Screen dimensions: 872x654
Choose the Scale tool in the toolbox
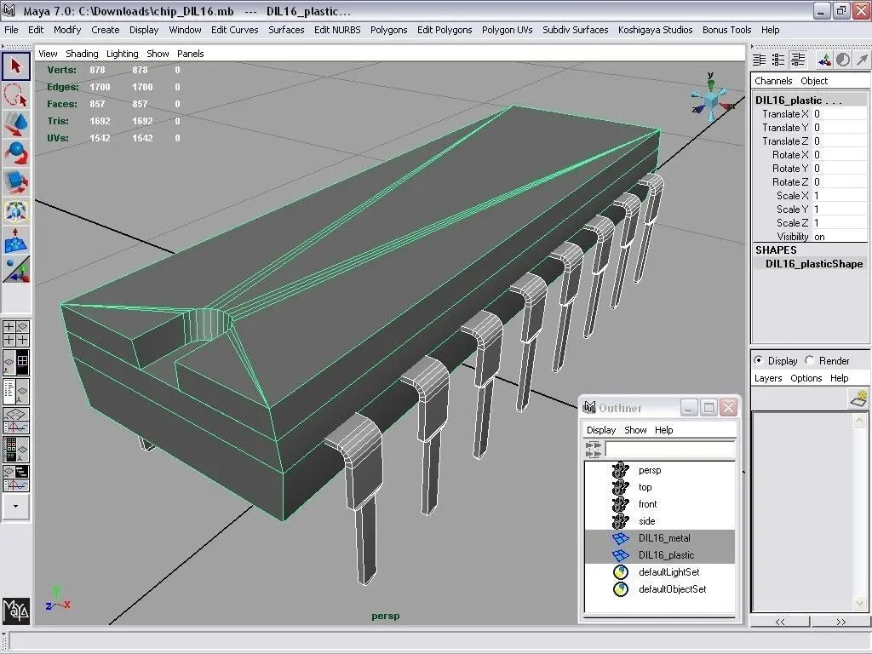15,182
